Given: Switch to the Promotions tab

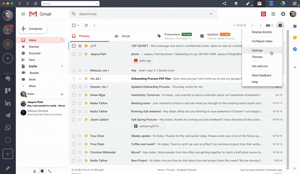Looking at the screenshot, I should pos(175,36).
